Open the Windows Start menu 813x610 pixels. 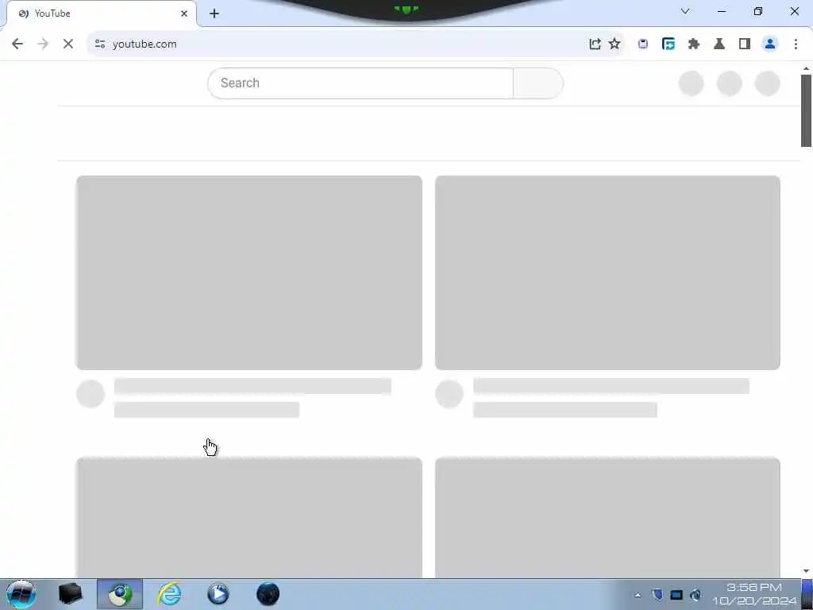21,594
